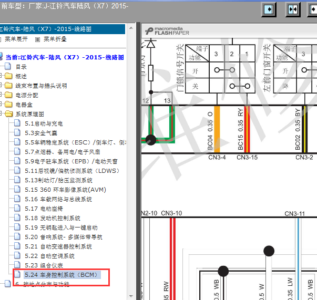The image size is (317, 300).
Task: Click the tree panel scroll-up arrow
Action: coord(131,28)
